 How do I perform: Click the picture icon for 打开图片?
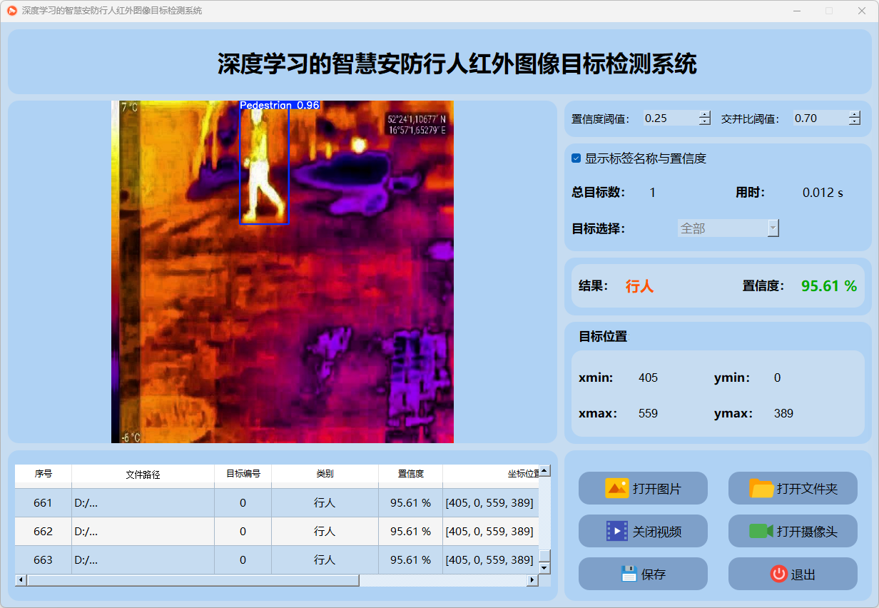(x=616, y=489)
